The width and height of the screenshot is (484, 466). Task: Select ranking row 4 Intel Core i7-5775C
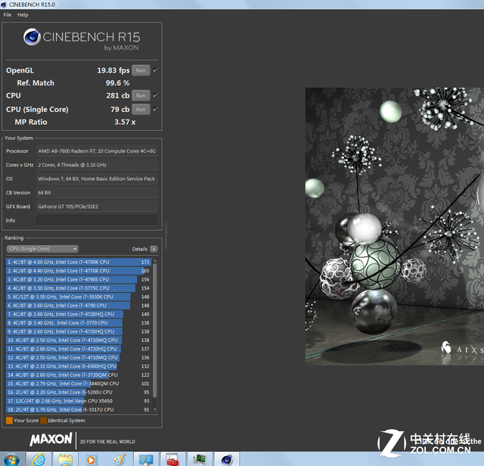tap(79, 288)
